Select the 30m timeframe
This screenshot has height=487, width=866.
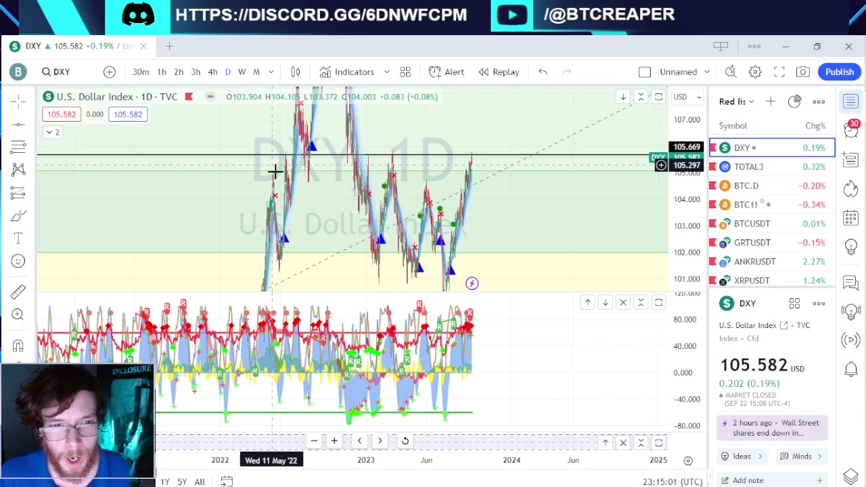click(141, 72)
